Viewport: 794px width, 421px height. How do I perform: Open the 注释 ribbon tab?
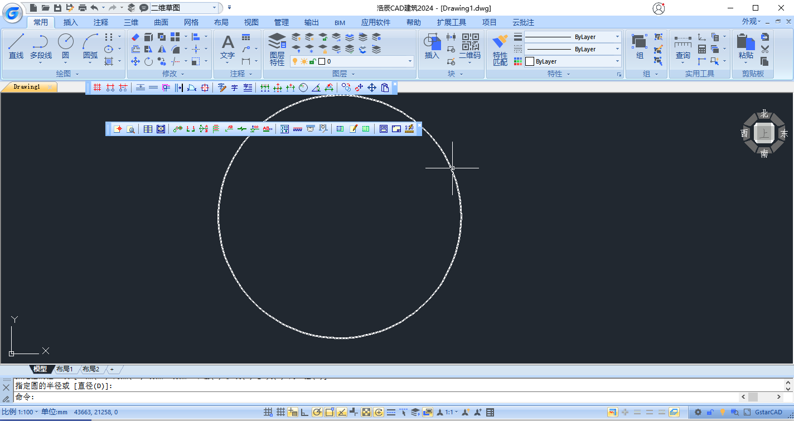click(101, 22)
